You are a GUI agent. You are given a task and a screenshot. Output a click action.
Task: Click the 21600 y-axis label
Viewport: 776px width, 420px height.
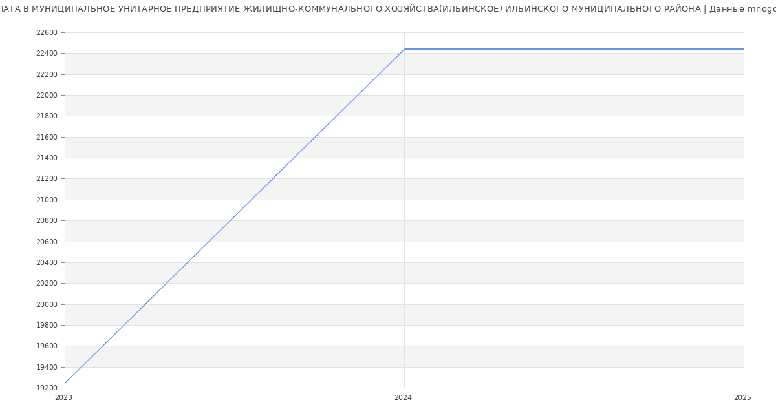click(x=47, y=137)
